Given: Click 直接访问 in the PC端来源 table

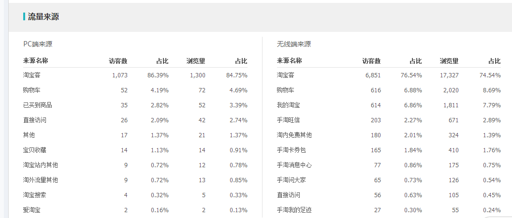Looking at the screenshot, I should pyautogui.click(x=35, y=120).
